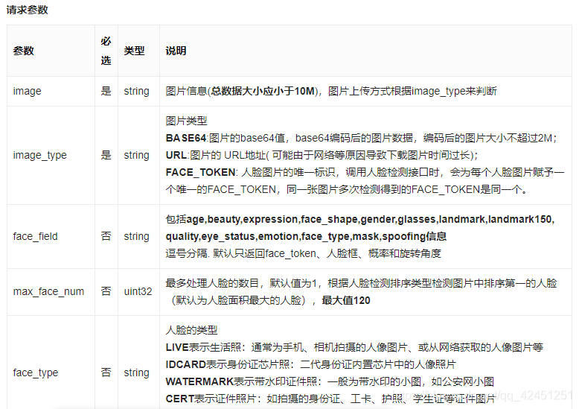
Task: Click the line 'quality,eye_status,emotion,face_type,mask,spoofing信息'
Action: coord(306,236)
